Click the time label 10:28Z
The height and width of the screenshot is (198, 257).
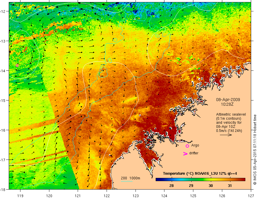tap(227, 104)
